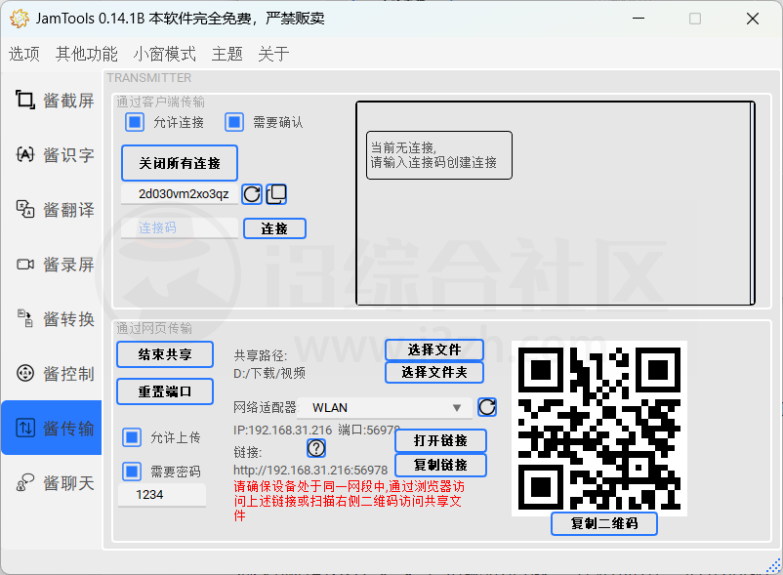783x575 pixels.
Task: Click the 打开链接 button
Action: point(440,440)
